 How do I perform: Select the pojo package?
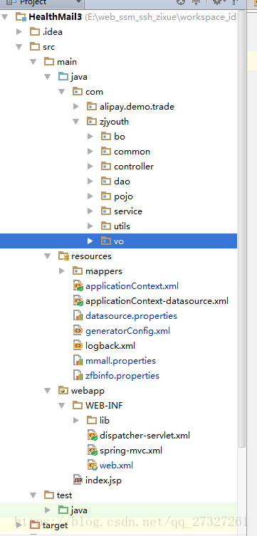123,196
